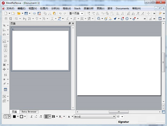Switch to the Data Browser tab

click(29, 112)
